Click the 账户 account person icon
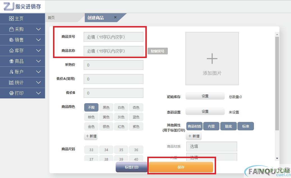 (x=12, y=72)
